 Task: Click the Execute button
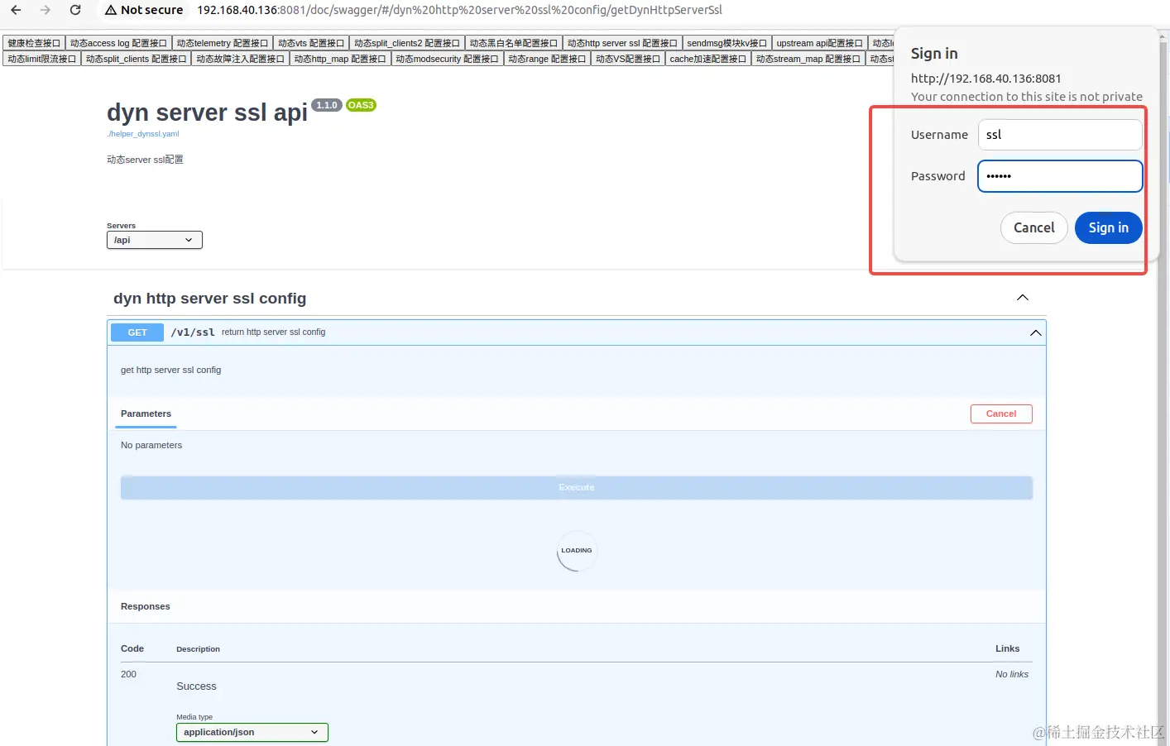point(577,488)
